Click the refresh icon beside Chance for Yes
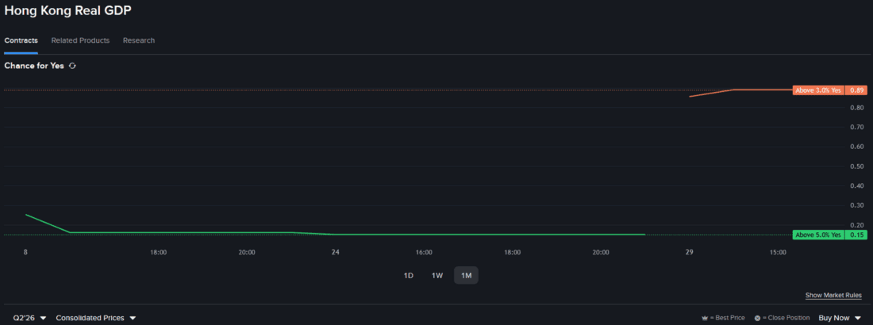The height and width of the screenshot is (325, 873). pos(71,66)
